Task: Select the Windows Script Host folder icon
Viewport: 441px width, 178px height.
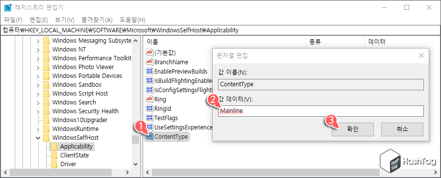Action: tap(47, 94)
